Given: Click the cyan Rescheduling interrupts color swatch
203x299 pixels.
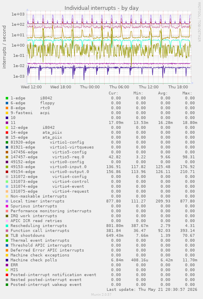Looking at the screenshot, I should (x=7, y=226).
